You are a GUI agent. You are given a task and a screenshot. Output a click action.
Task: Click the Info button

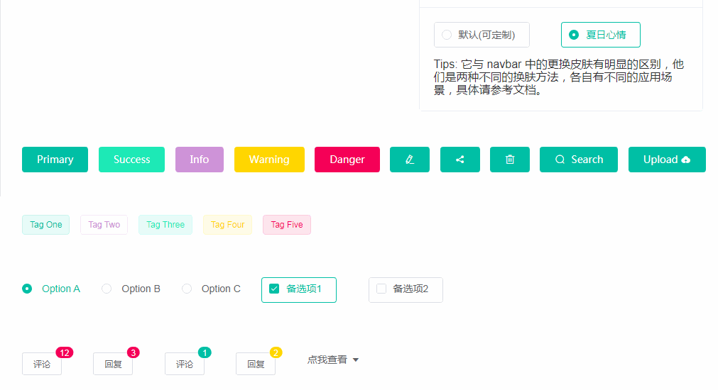click(x=199, y=160)
